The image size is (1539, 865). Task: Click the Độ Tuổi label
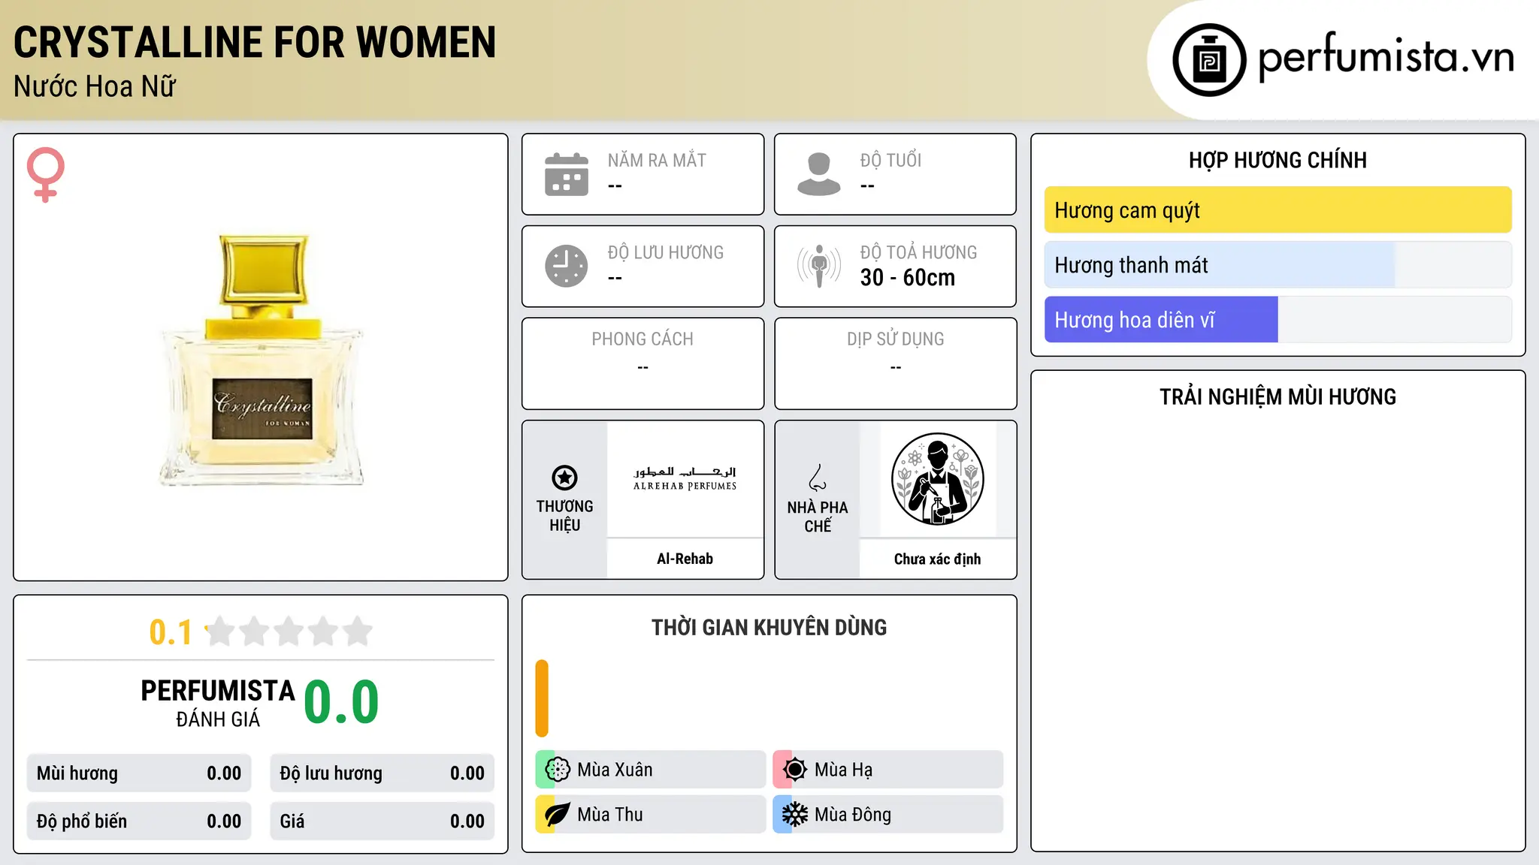click(890, 160)
